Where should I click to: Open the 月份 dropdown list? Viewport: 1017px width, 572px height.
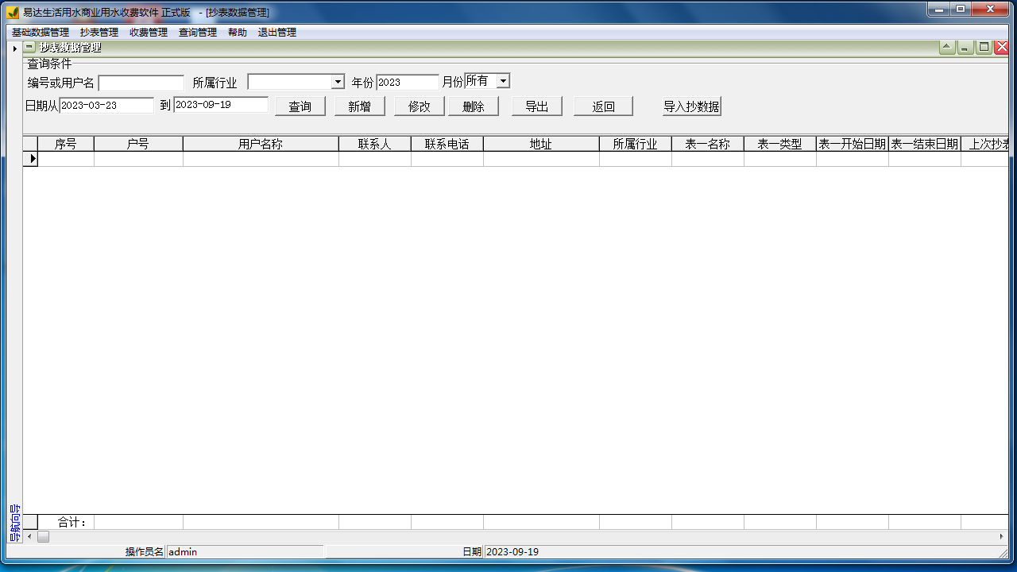(502, 81)
